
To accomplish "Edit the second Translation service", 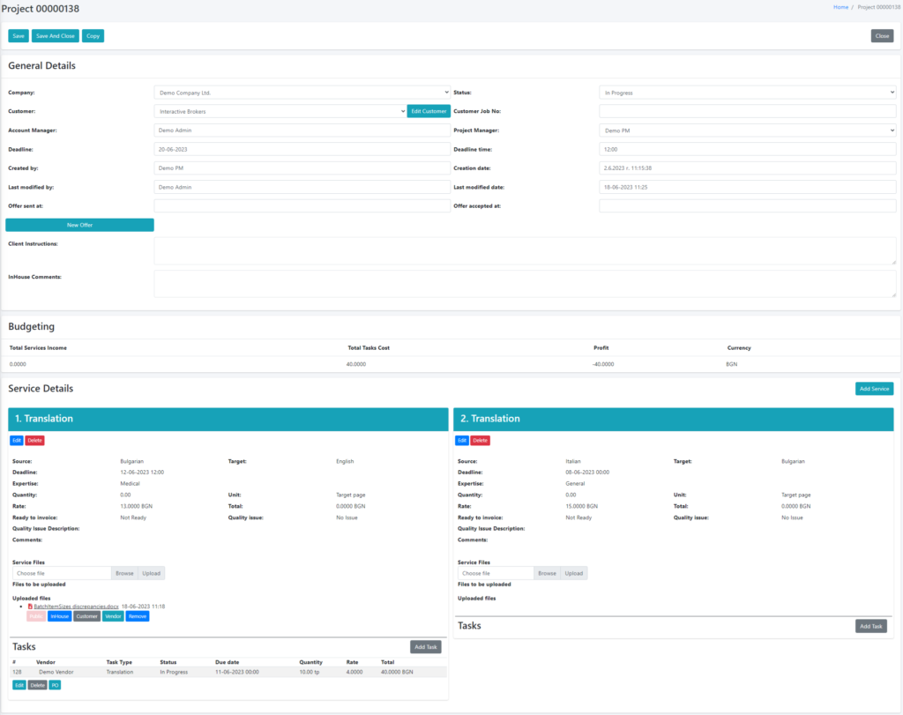I will click(462, 441).
